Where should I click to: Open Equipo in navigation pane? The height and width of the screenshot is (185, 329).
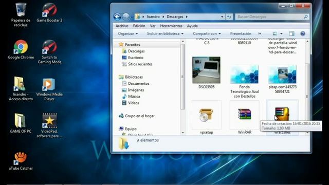tap(131, 129)
